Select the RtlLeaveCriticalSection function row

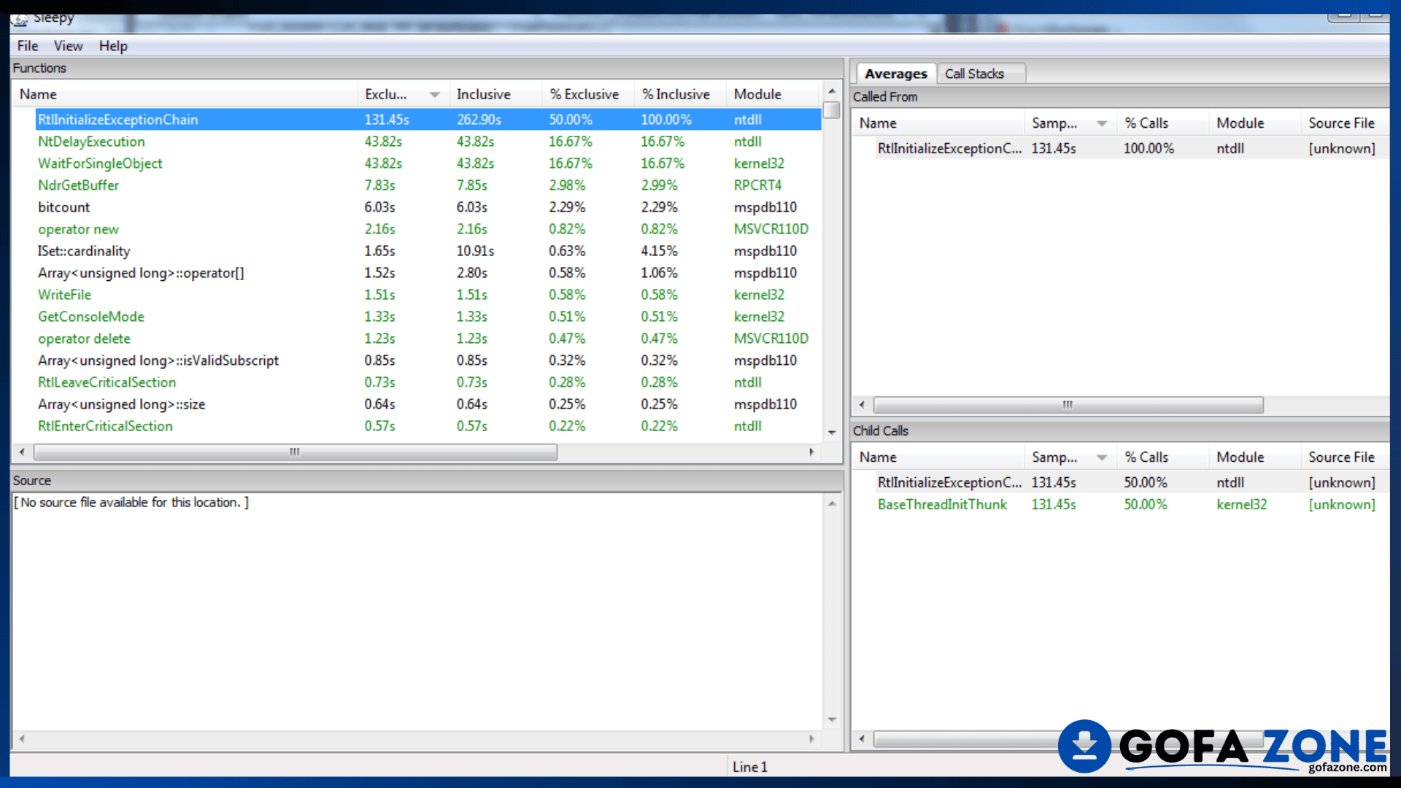pyautogui.click(x=428, y=382)
